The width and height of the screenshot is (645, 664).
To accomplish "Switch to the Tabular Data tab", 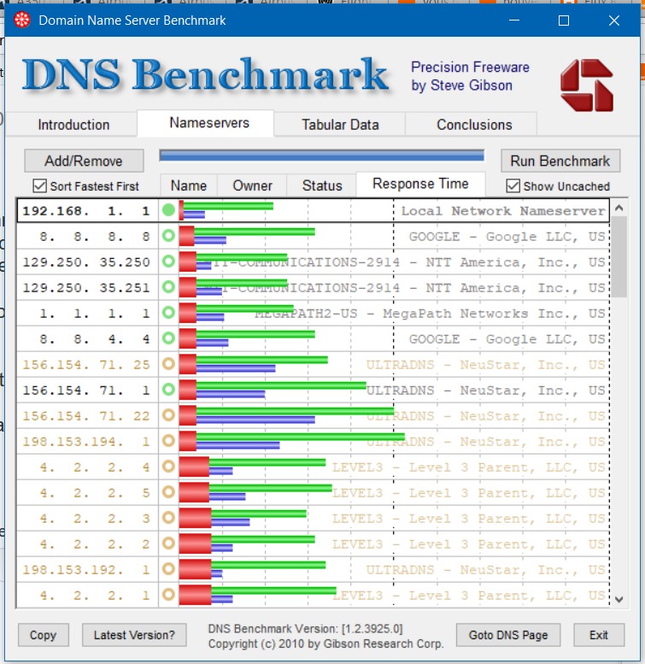I will tap(340, 125).
